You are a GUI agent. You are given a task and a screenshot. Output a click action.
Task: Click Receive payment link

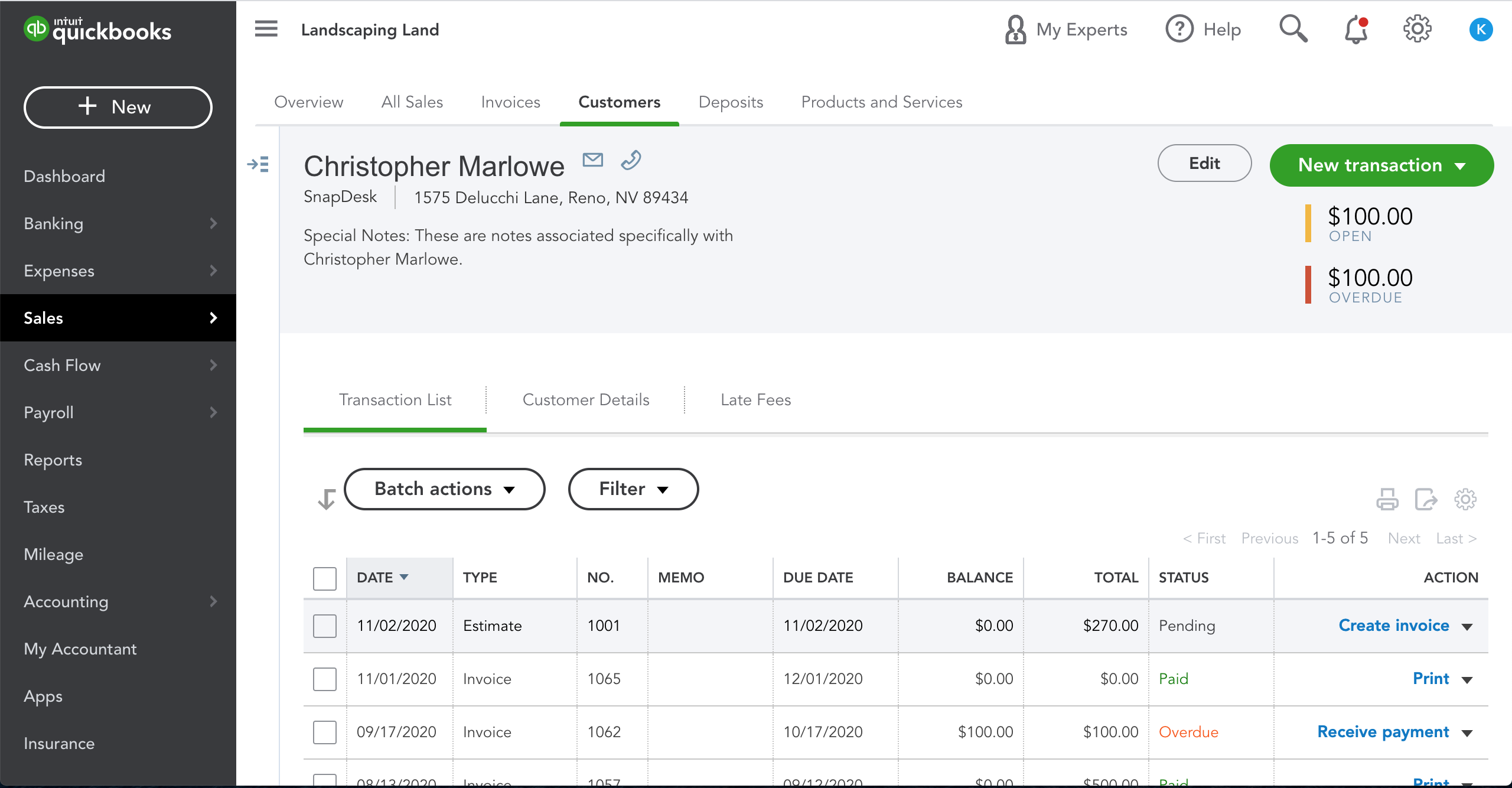pyautogui.click(x=1383, y=732)
